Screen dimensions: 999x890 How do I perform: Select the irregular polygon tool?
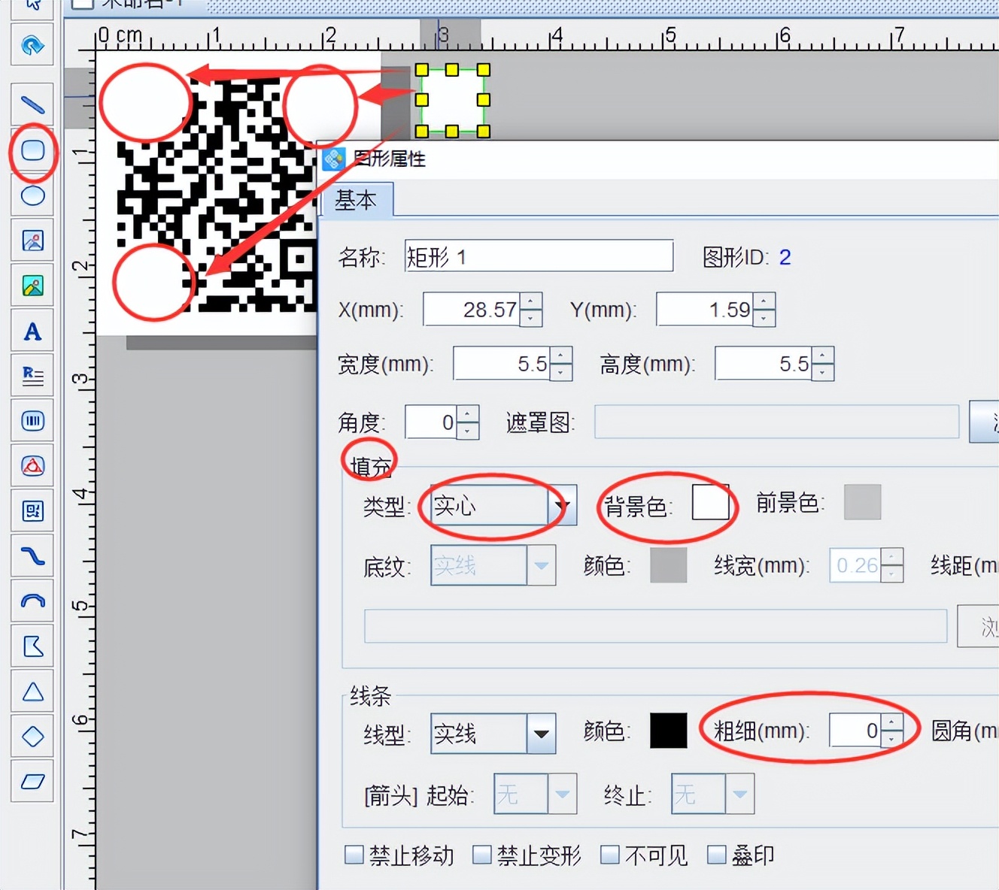pos(32,646)
